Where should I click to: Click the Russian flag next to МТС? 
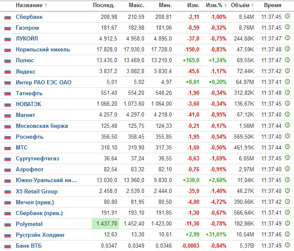(8, 148)
